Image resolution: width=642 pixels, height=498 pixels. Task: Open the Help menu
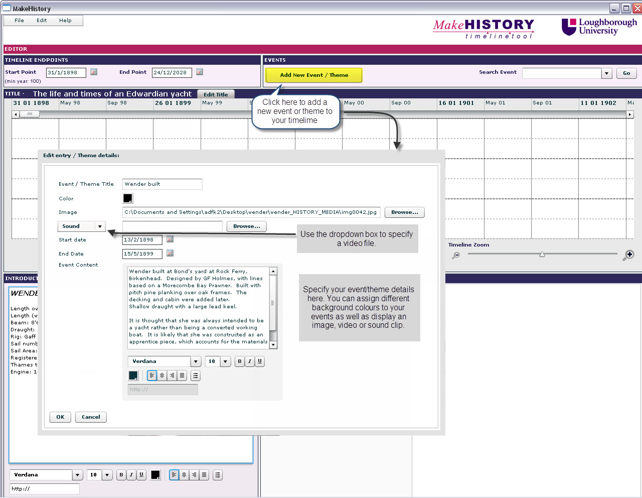click(x=65, y=21)
